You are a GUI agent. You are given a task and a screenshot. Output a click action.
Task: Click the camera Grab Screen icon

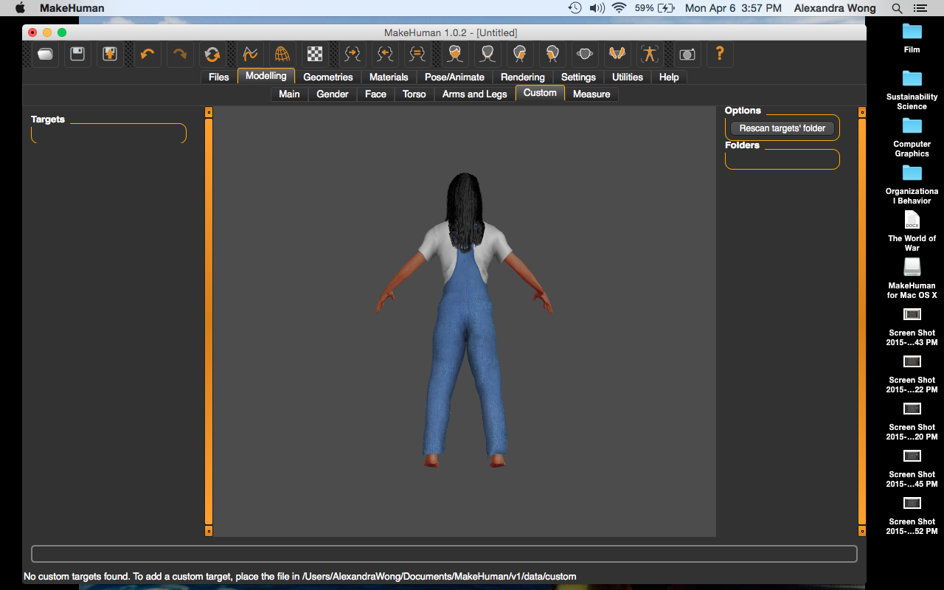point(687,54)
